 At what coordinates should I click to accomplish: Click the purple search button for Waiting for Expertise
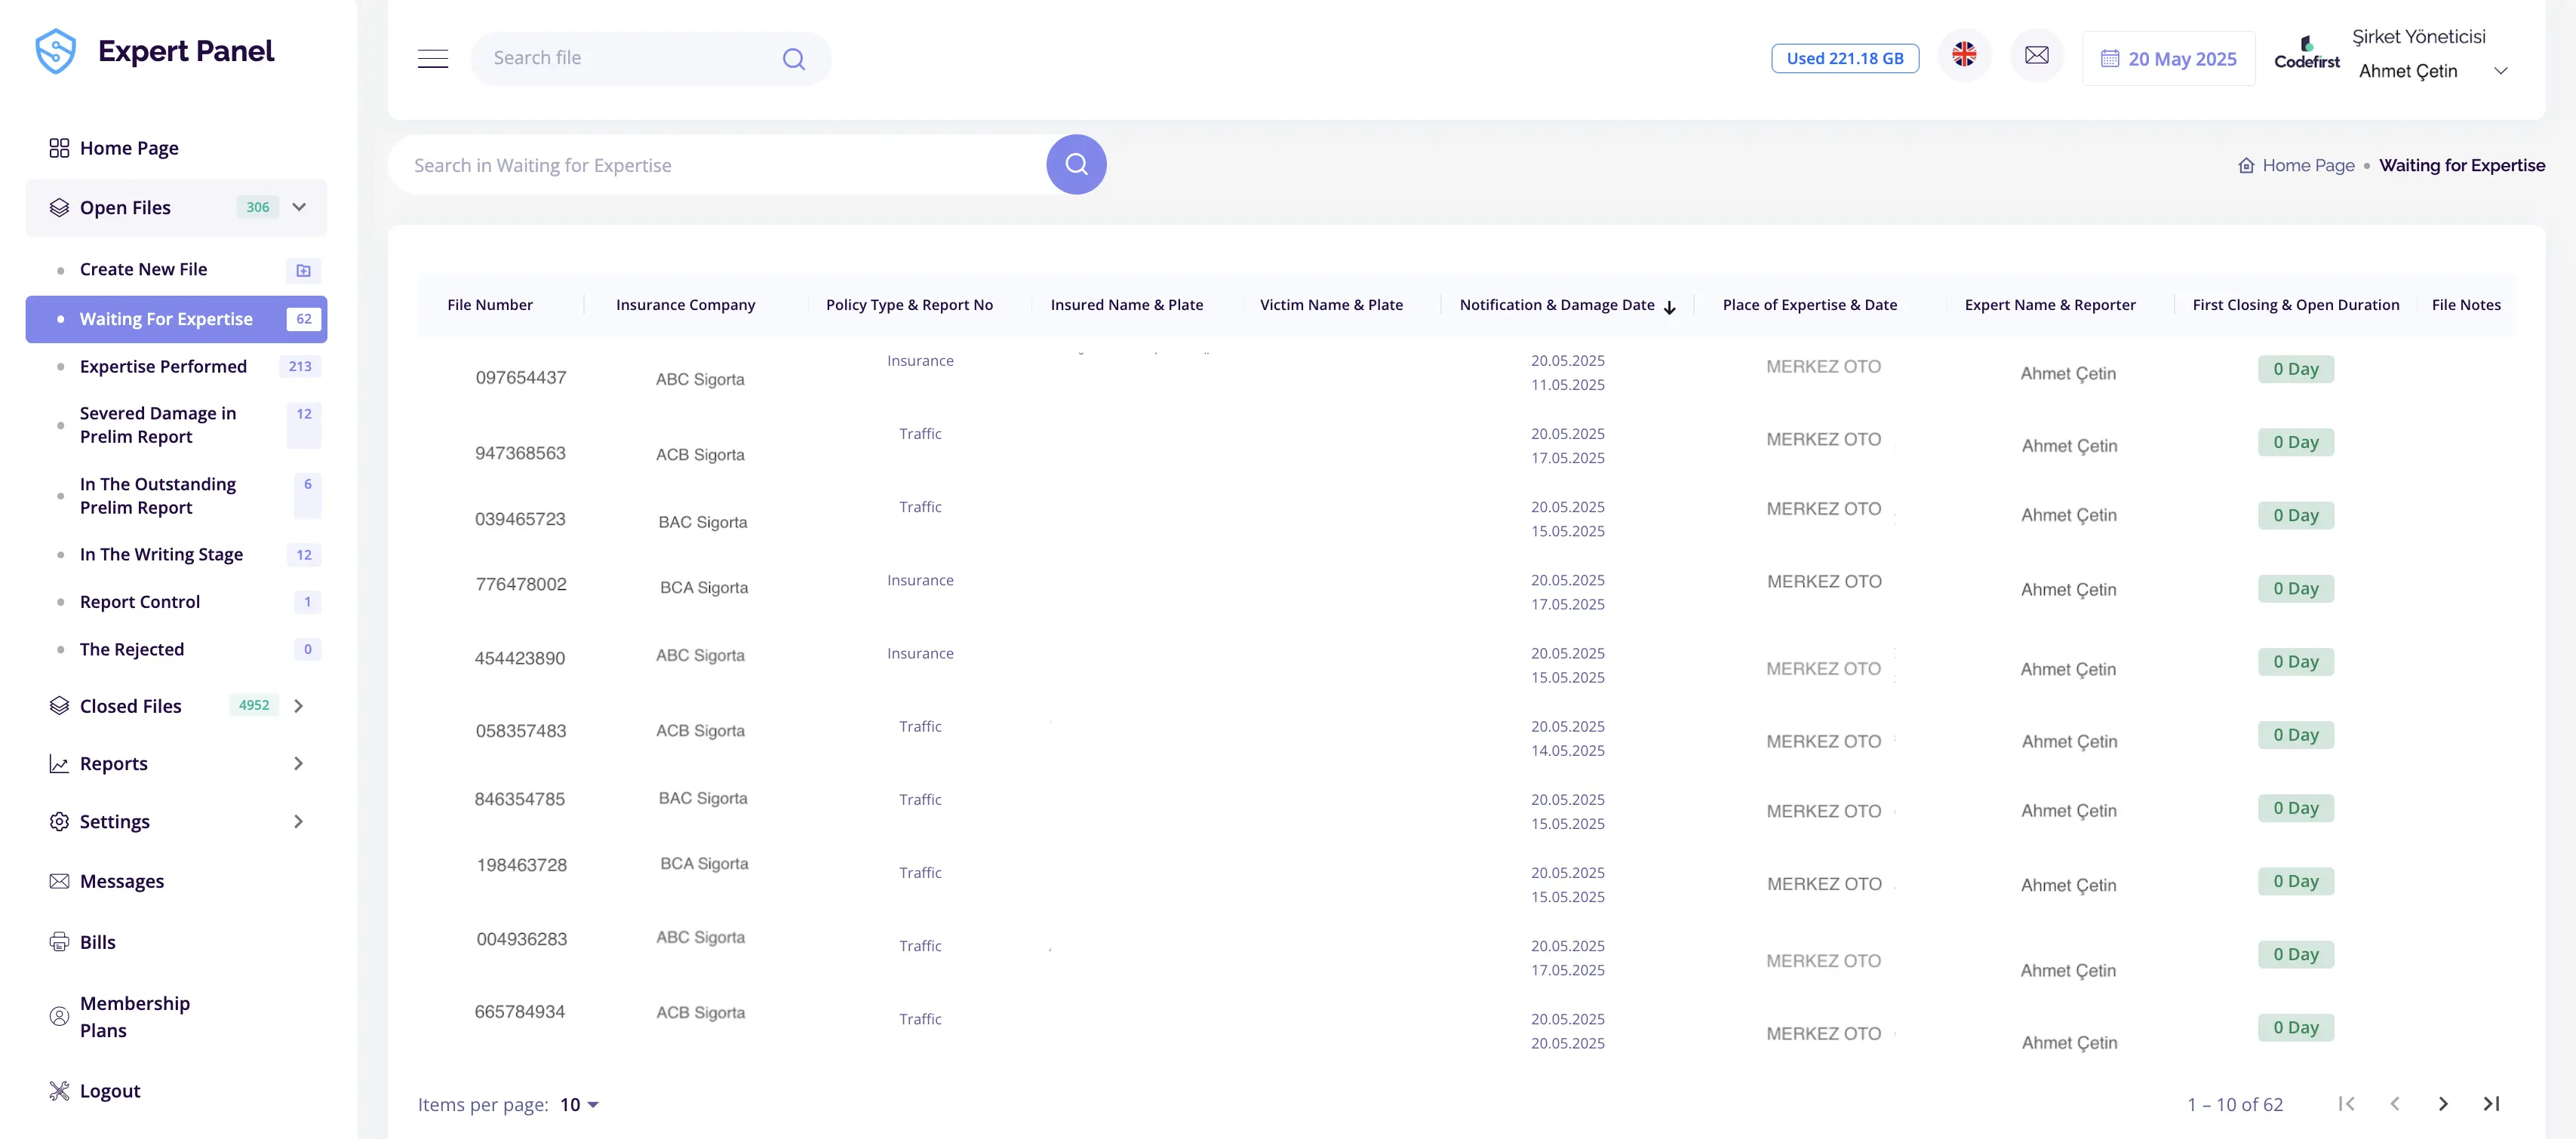click(x=1076, y=164)
